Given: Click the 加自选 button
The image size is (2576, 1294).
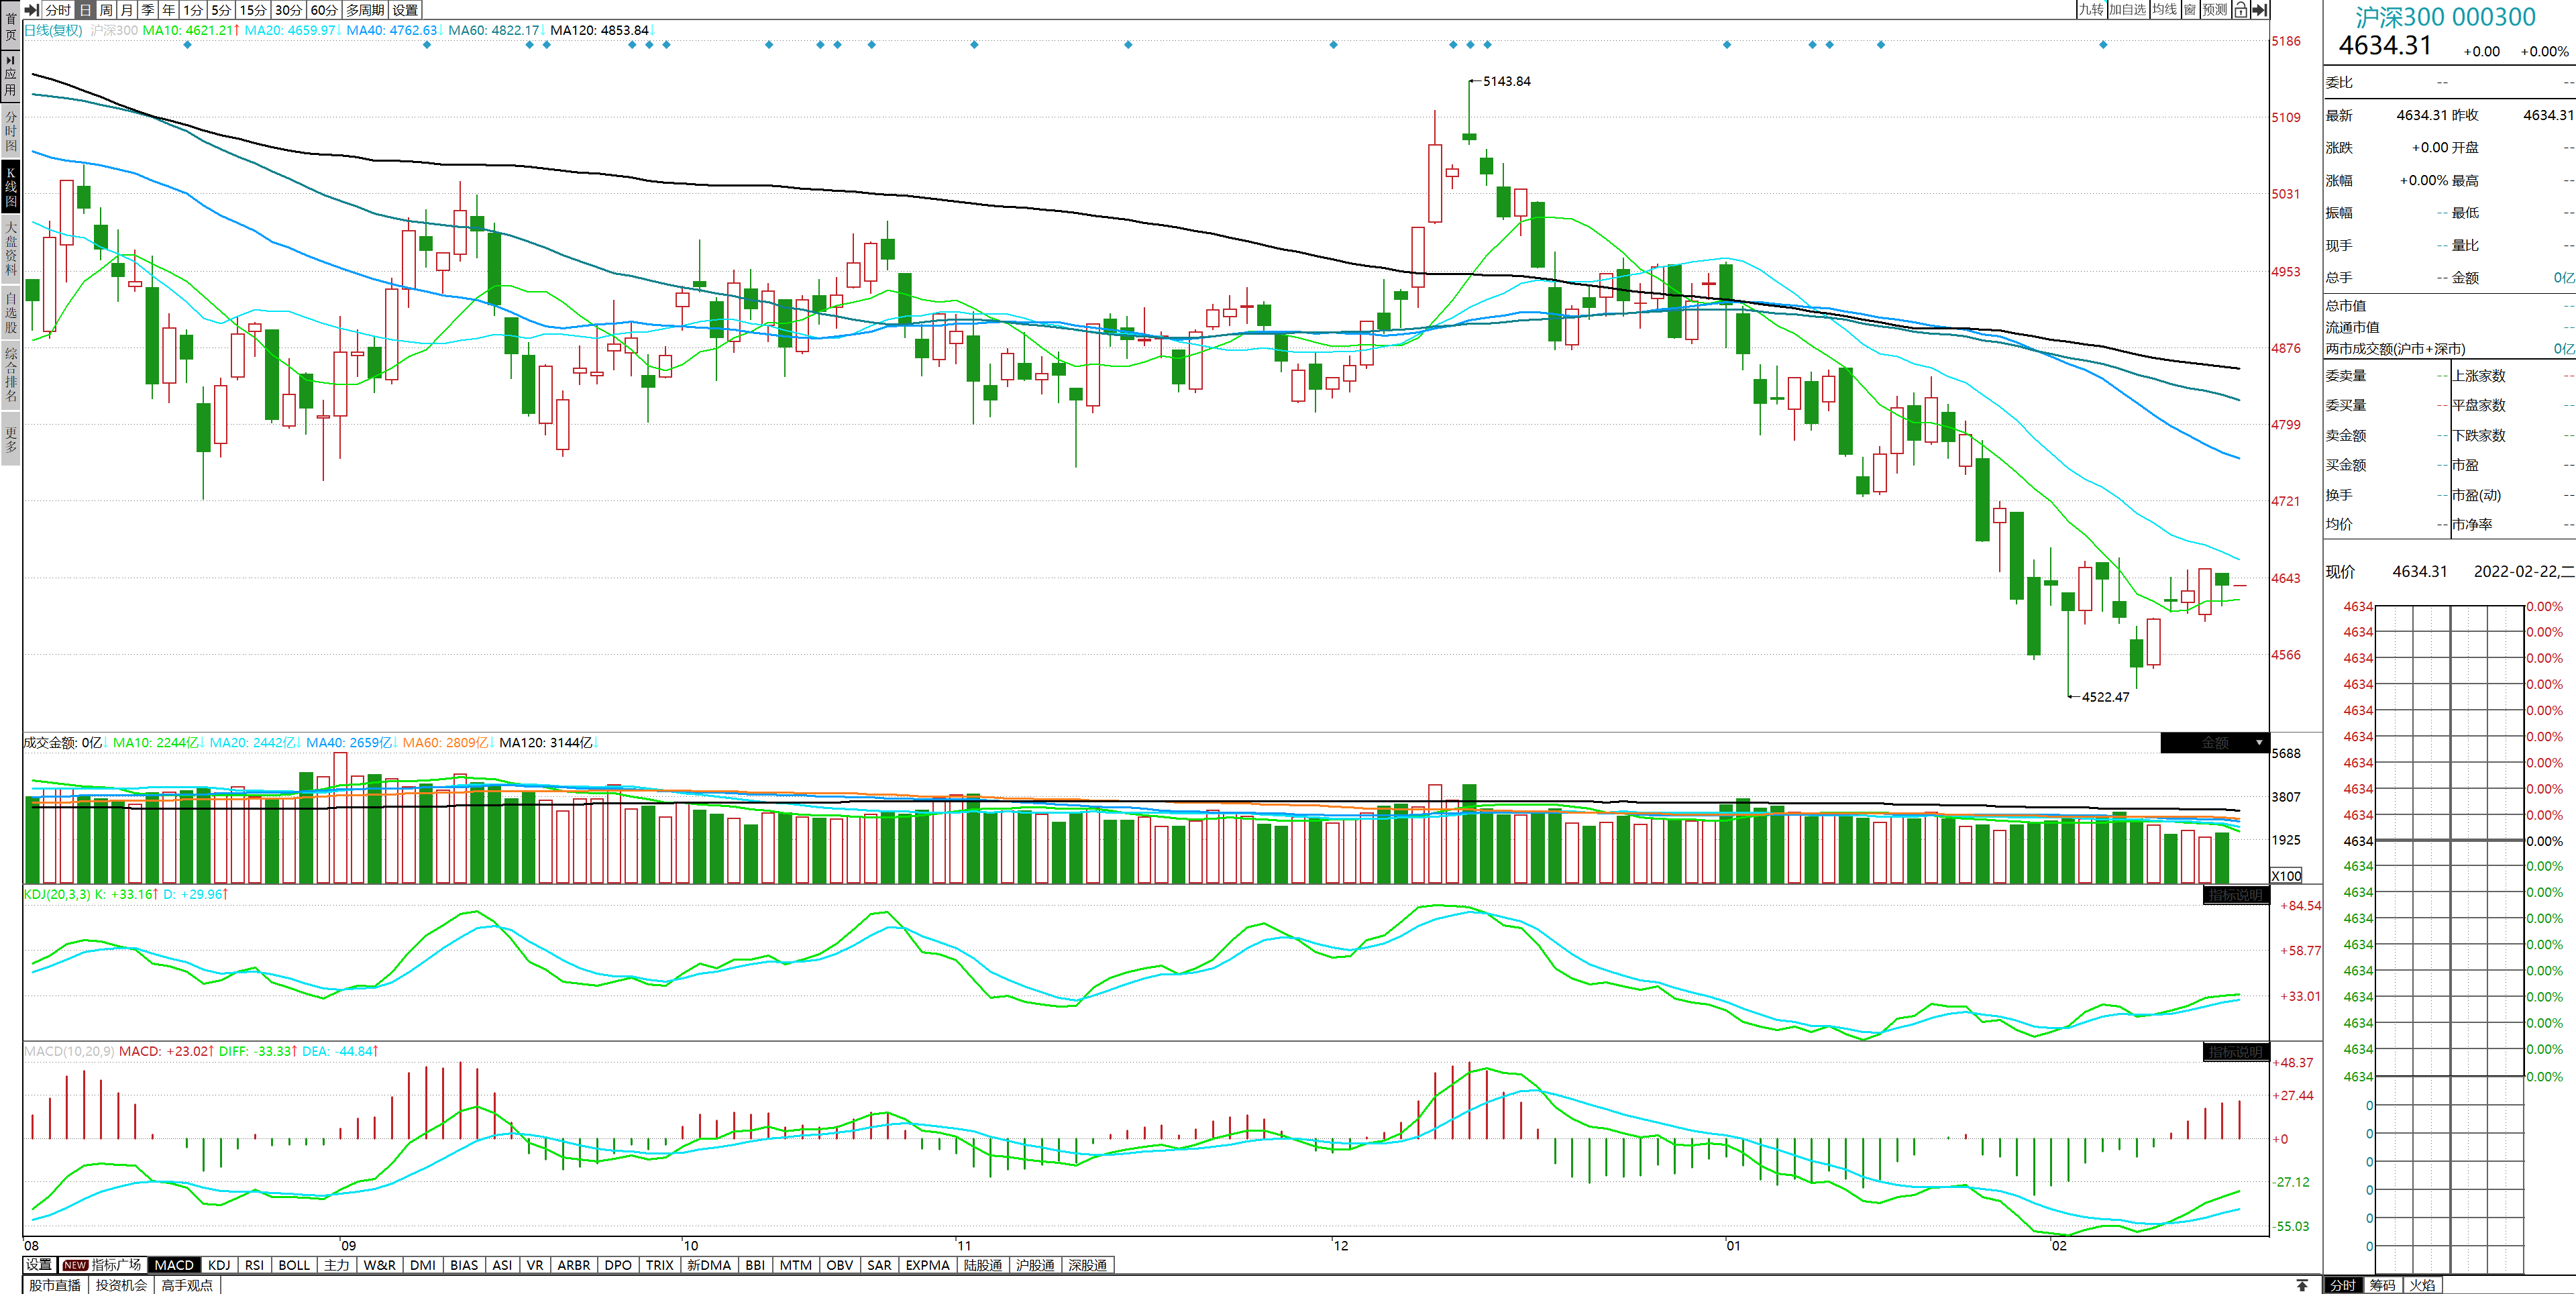Looking at the screenshot, I should (x=2128, y=10).
